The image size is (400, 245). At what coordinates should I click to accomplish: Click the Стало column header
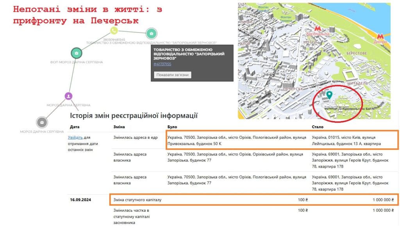click(317, 127)
